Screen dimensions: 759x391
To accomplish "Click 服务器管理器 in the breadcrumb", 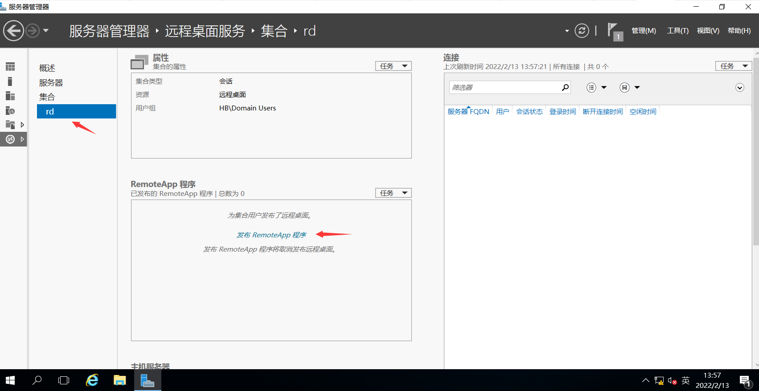I will pyautogui.click(x=109, y=31).
